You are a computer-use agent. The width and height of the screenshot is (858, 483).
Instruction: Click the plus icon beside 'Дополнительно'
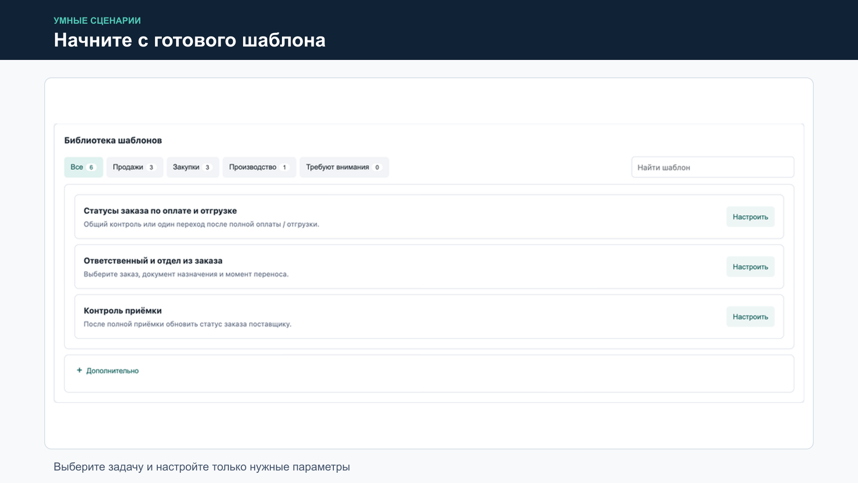click(79, 370)
